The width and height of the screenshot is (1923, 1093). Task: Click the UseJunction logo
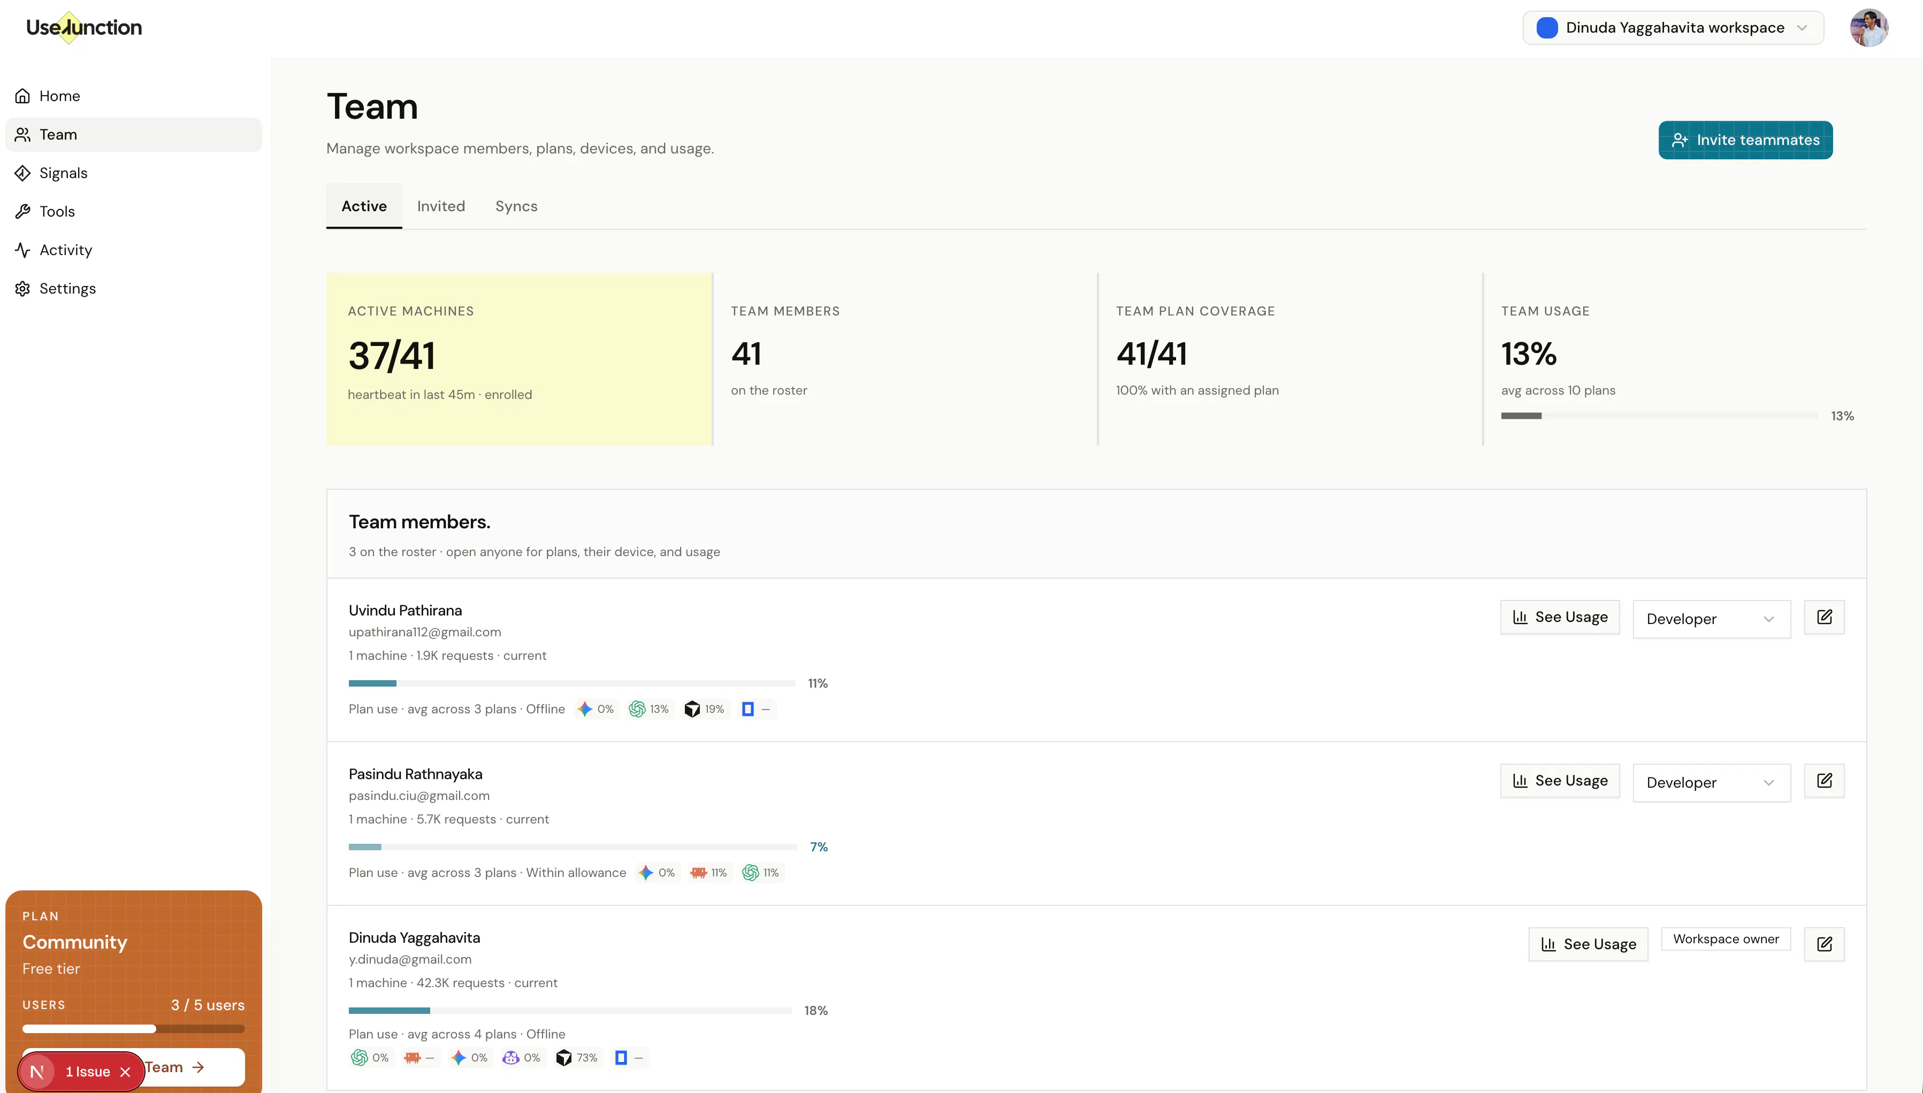[83, 28]
